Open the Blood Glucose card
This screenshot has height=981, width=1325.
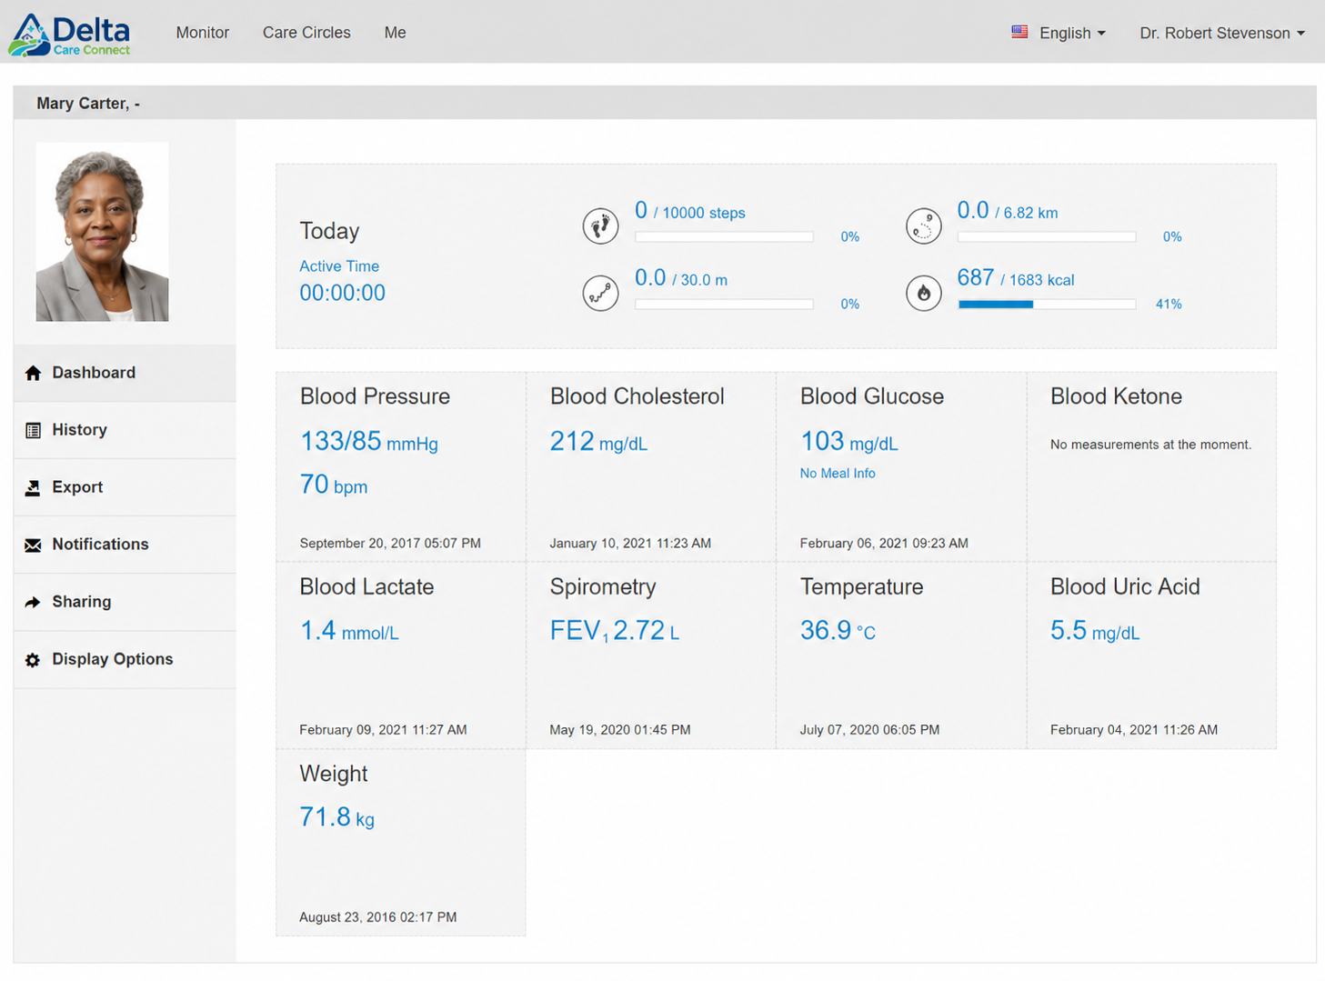pyautogui.click(x=901, y=466)
